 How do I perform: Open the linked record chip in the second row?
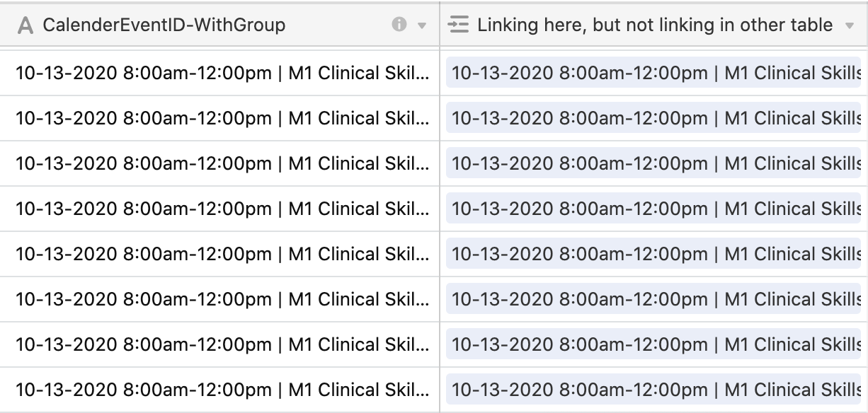tap(653, 118)
